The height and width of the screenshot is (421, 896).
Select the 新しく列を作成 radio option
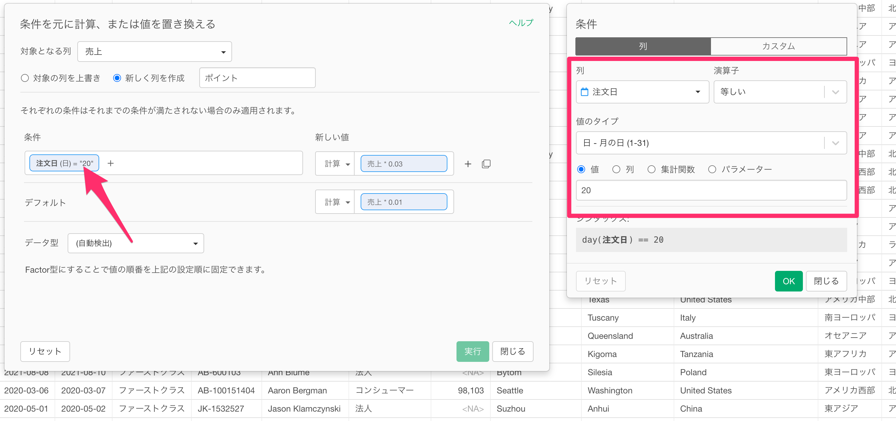tap(117, 78)
